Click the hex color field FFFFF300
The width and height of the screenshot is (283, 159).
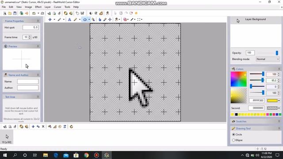(x=257, y=101)
